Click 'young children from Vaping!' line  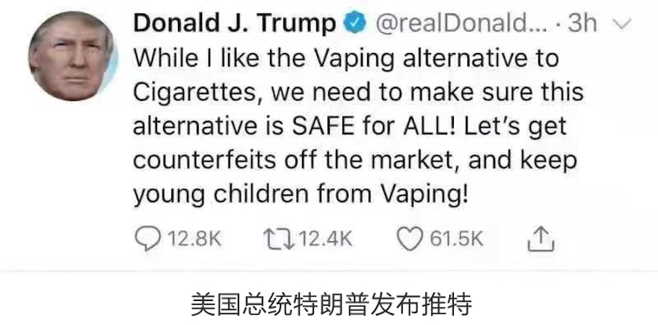[x=301, y=194]
